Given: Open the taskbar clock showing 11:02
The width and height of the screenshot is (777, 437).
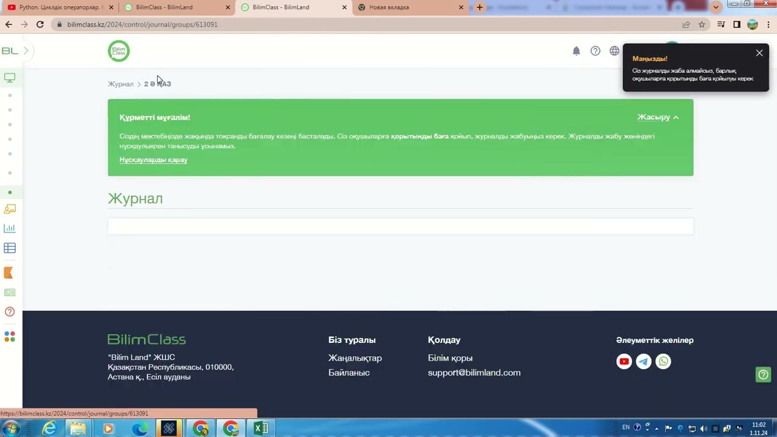Looking at the screenshot, I should point(759,429).
